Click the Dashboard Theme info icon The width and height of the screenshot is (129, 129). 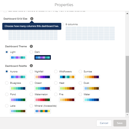[x=31, y=46]
